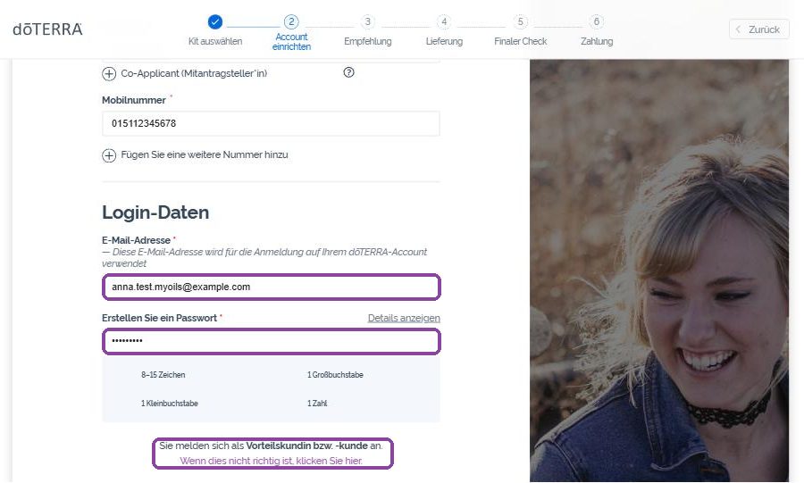This screenshot has width=804, height=483.
Task: Click the step 4 circle icon
Action: click(x=444, y=22)
